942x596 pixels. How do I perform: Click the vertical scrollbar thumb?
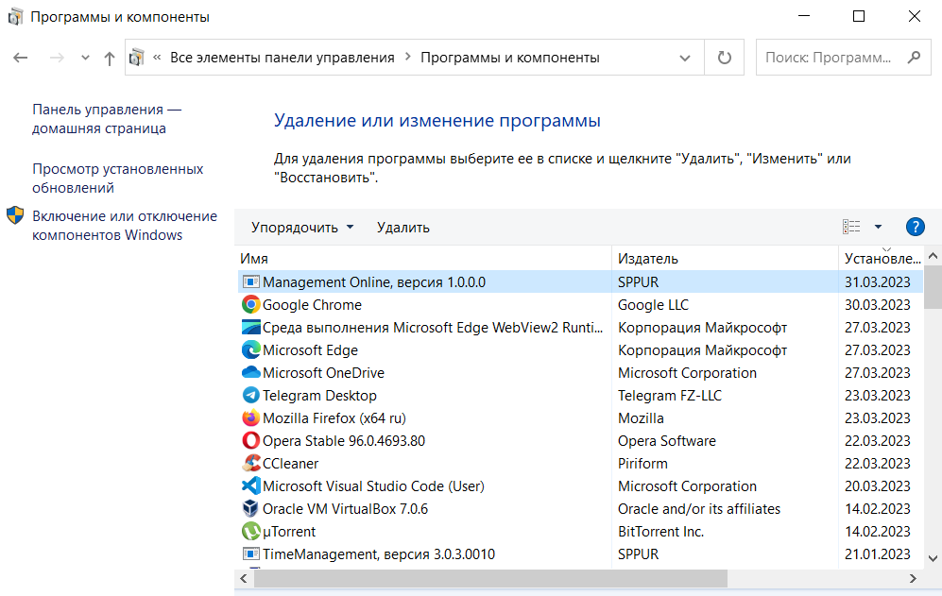[933, 287]
